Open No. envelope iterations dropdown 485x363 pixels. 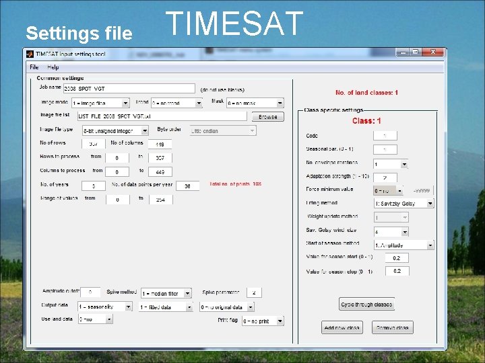[x=391, y=164]
